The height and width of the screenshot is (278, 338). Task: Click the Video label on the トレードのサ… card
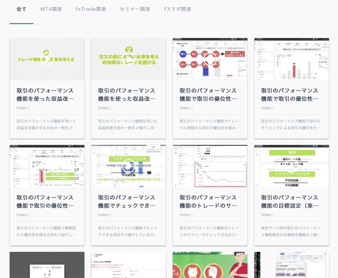(185, 215)
